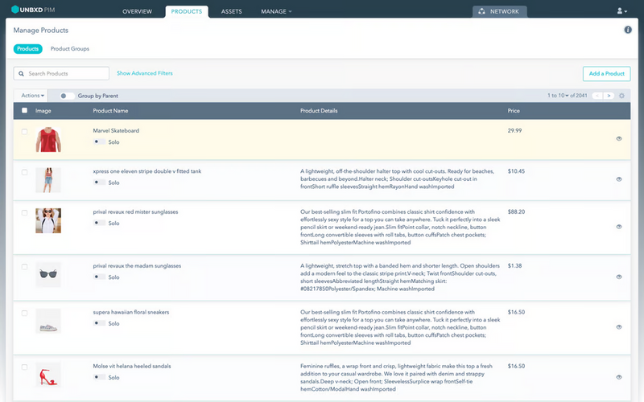644x402 pixels.
Task: Open table settings gear icon
Action: coord(621,96)
